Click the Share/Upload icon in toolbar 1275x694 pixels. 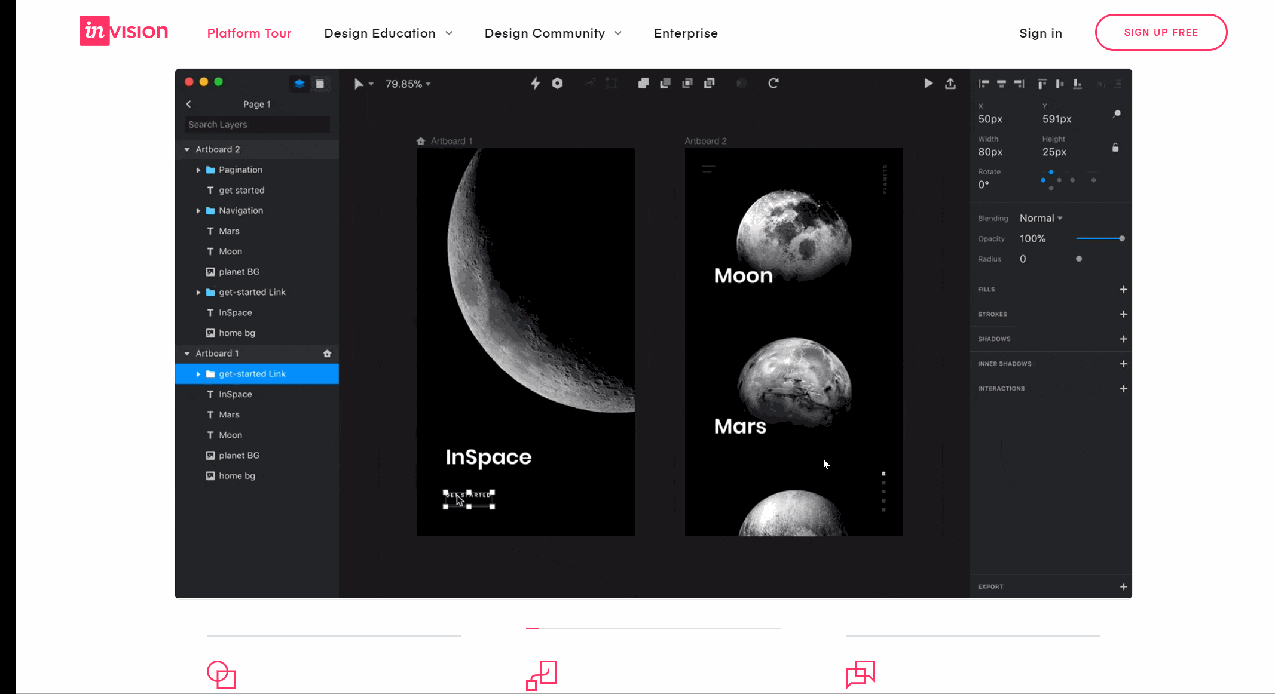tap(950, 82)
